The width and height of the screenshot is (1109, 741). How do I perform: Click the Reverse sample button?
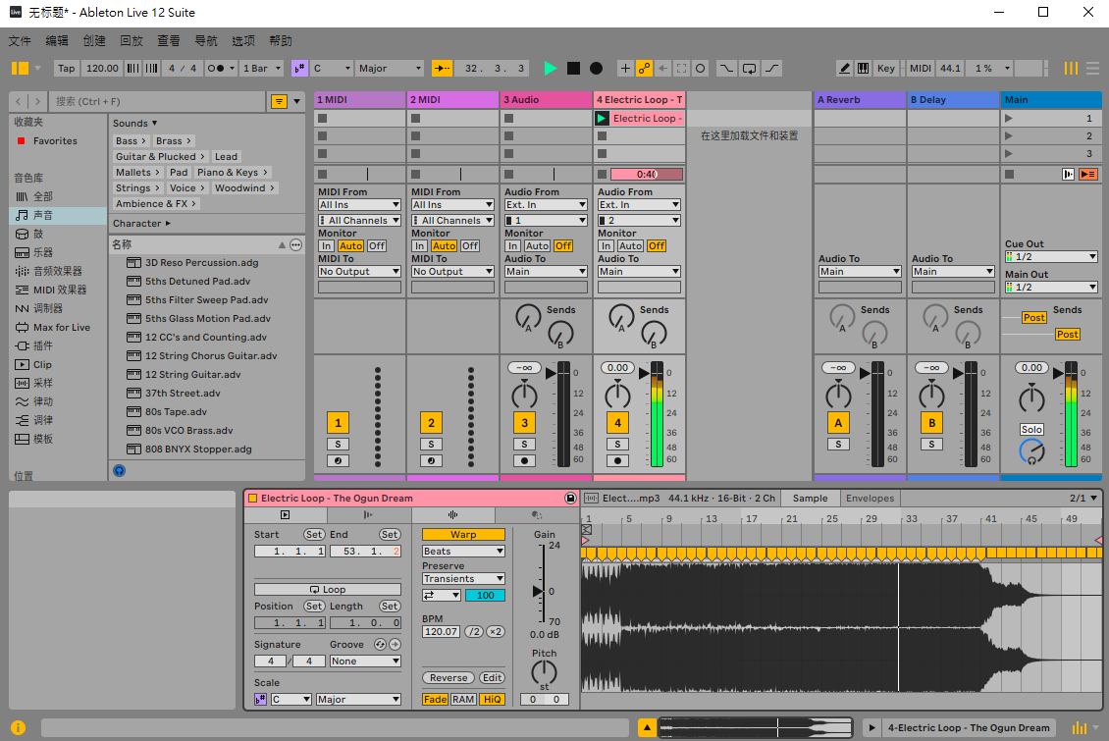[449, 677]
